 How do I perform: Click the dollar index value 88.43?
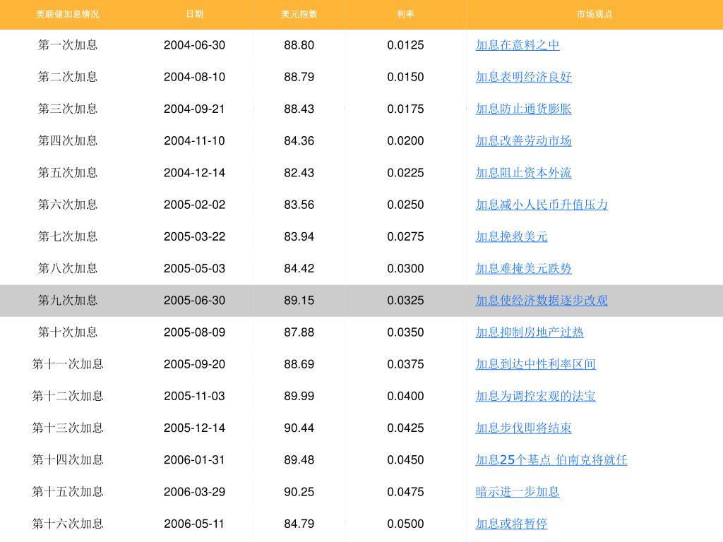point(299,109)
